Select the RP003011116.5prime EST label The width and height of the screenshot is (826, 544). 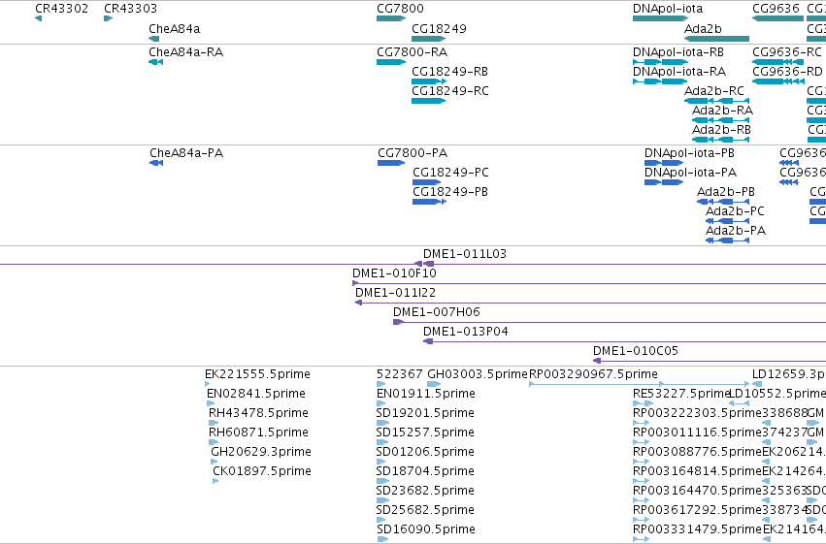pyautogui.click(x=698, y=433)
